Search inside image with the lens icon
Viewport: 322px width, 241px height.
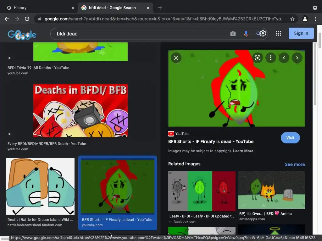click(x=258, y=58)
